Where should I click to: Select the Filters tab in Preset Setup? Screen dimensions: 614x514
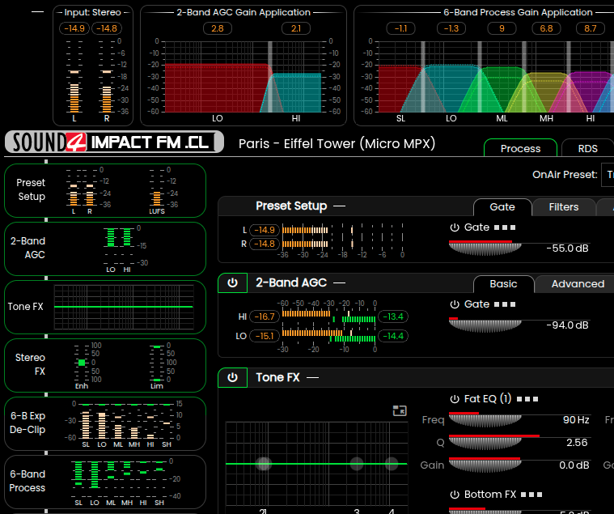click(x=564, y=207)
